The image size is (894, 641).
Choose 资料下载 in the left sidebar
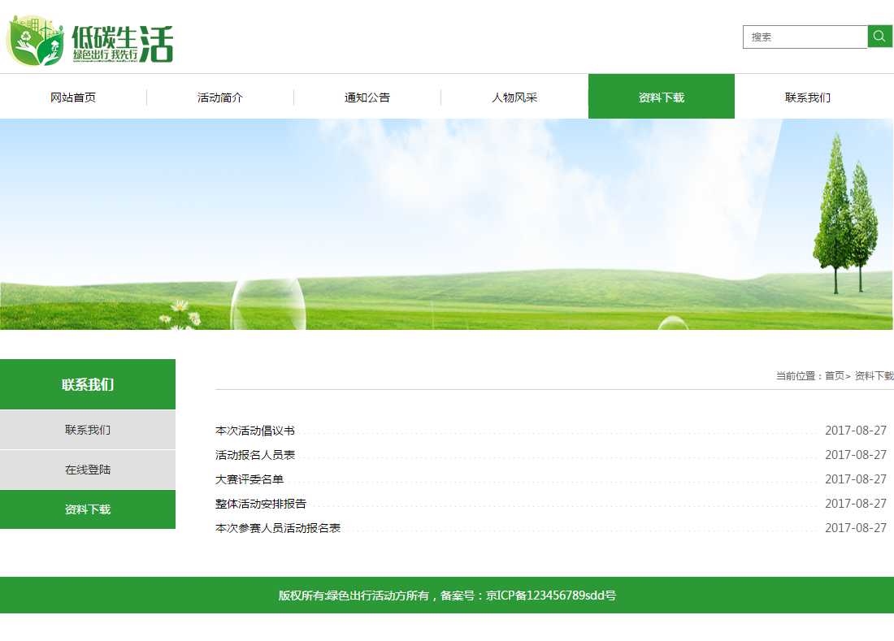(x=88, y=509)
